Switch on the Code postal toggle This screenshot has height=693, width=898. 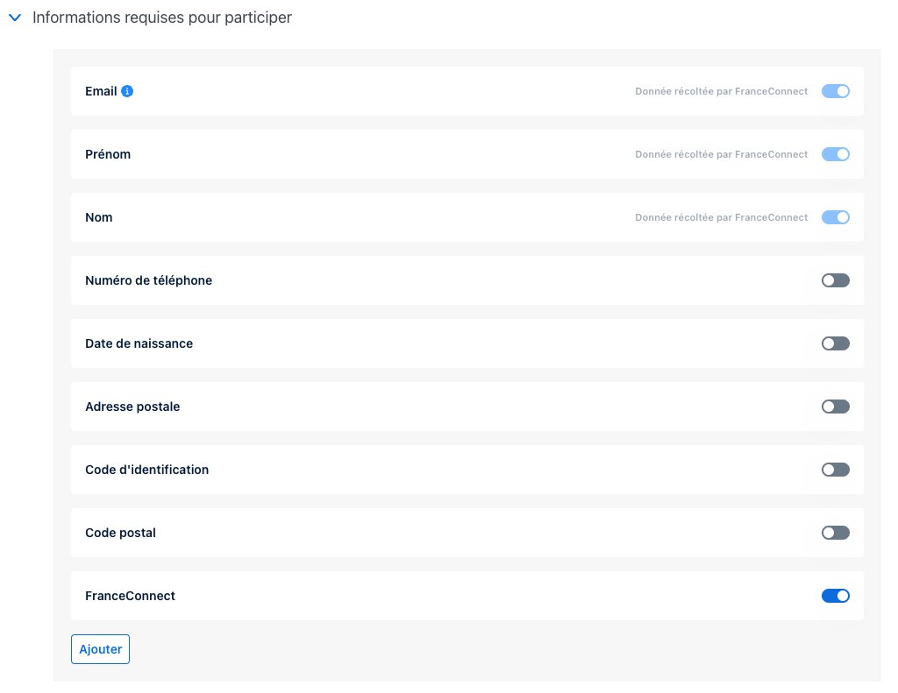pos(835,533)
